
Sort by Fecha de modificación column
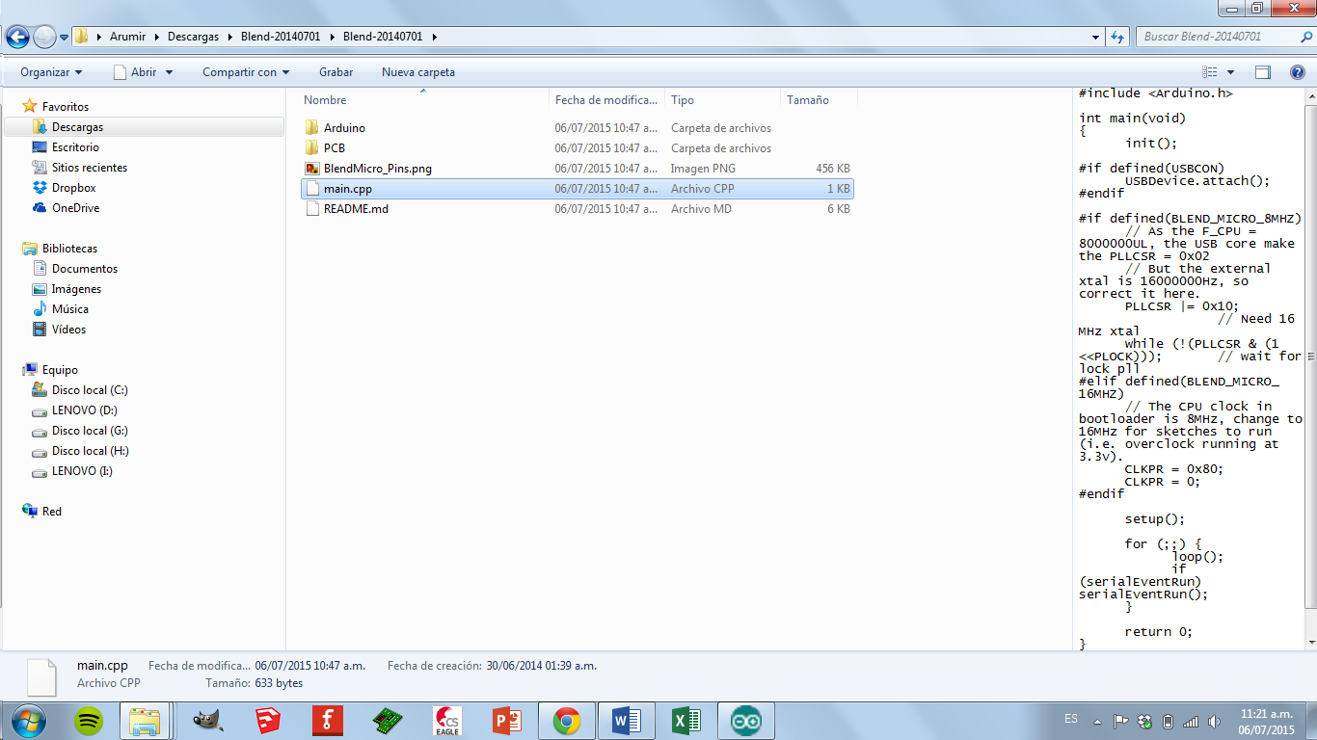607,100
